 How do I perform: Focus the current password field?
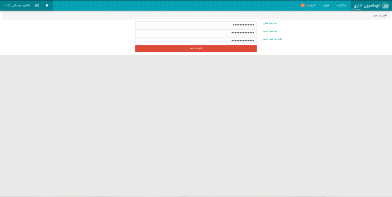point(196,25)
